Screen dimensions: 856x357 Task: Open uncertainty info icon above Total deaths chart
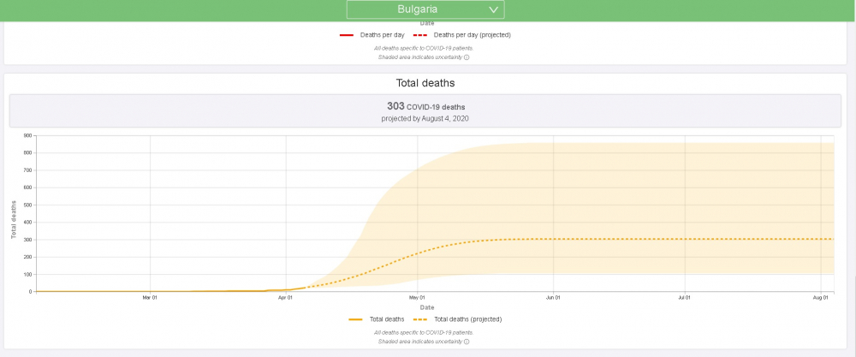(467, 57)
